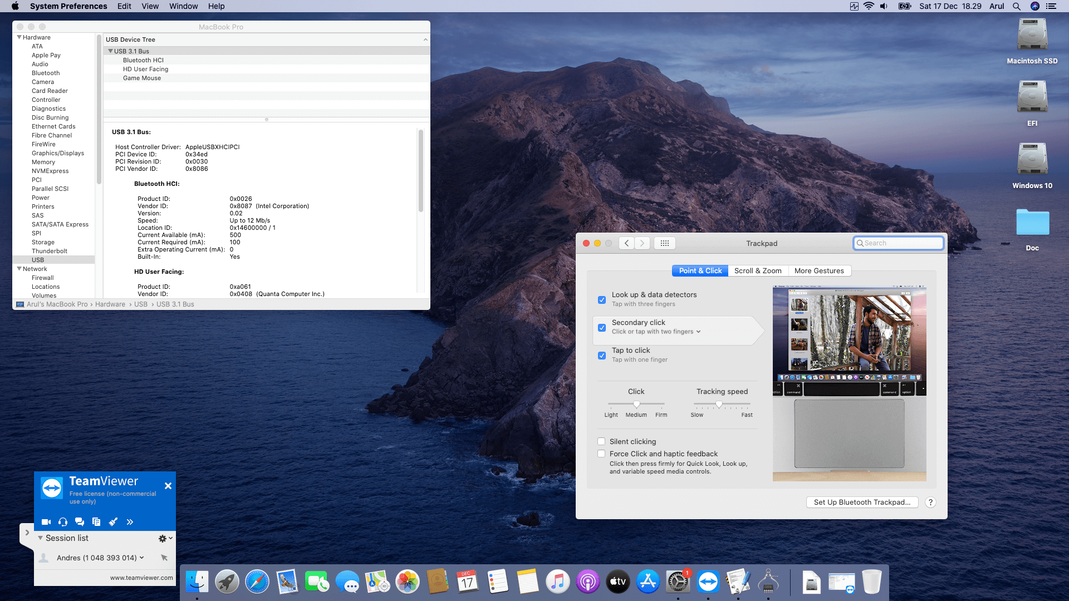Switch to the Scroll & Zoom tab
The image size is (1069, 601).
coord(757,271)
